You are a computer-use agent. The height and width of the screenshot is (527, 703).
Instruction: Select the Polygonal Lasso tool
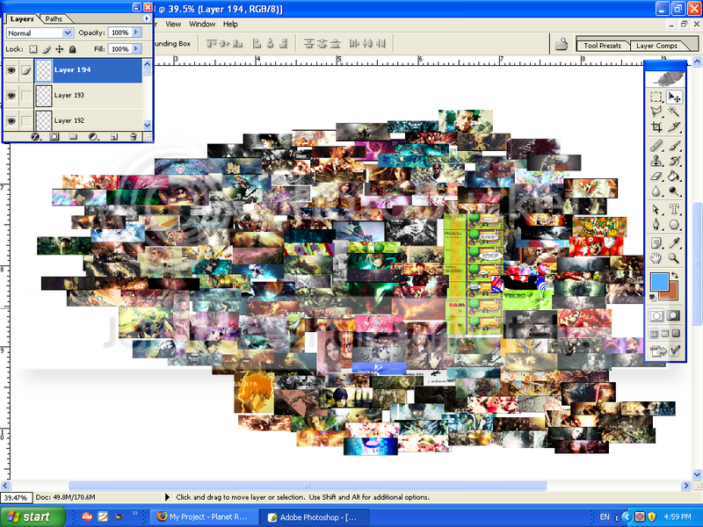pos(656,112)
